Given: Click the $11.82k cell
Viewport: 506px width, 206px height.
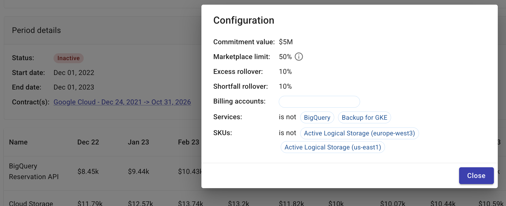Looking at the screenshot, I should pyautogui.click(x=291, y=204).
